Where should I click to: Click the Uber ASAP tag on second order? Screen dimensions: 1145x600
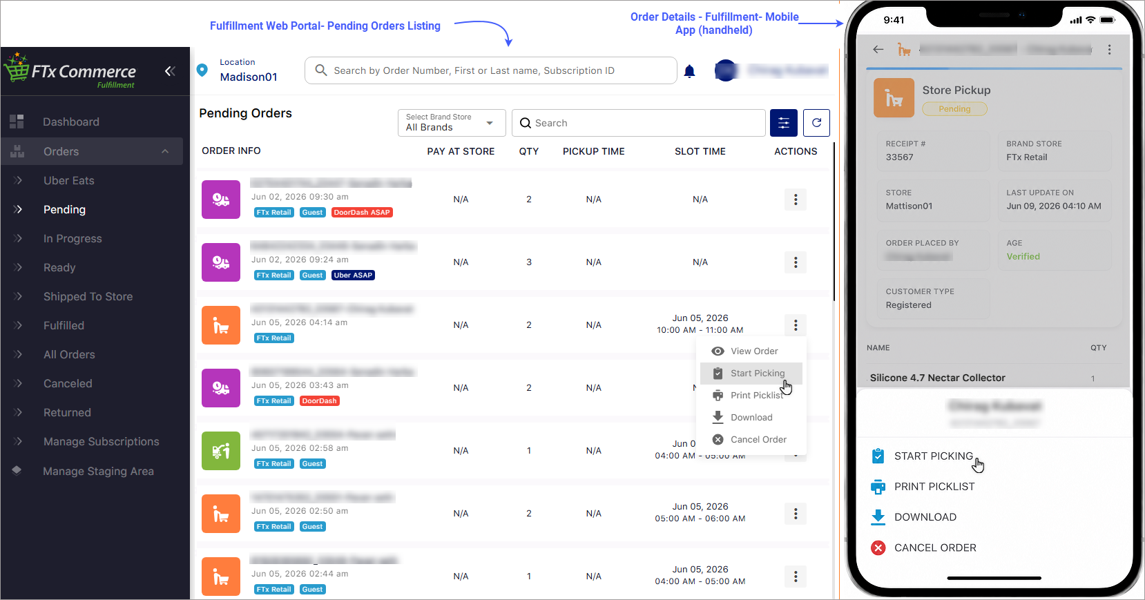[x=353, y=275]
